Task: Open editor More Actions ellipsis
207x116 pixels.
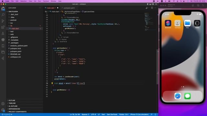Action: coord(155,8)
